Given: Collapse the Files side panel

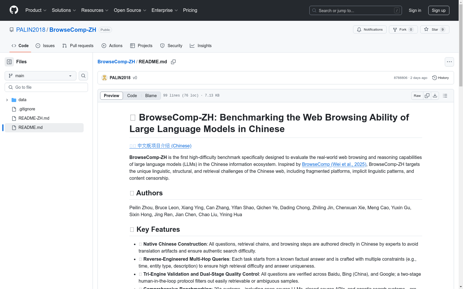Looking at the screenshot, I should click(x=9, y=62).
